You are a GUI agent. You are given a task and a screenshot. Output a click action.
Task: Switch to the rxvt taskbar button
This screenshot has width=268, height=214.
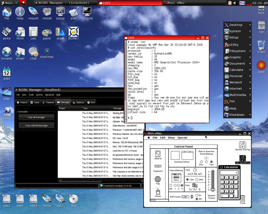tap(130, 3)
